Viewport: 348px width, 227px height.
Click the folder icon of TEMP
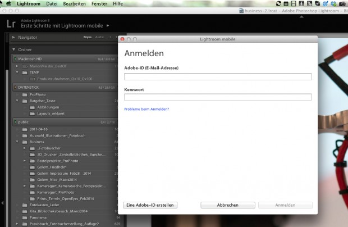pyautogui.click(x=25, y=72)
